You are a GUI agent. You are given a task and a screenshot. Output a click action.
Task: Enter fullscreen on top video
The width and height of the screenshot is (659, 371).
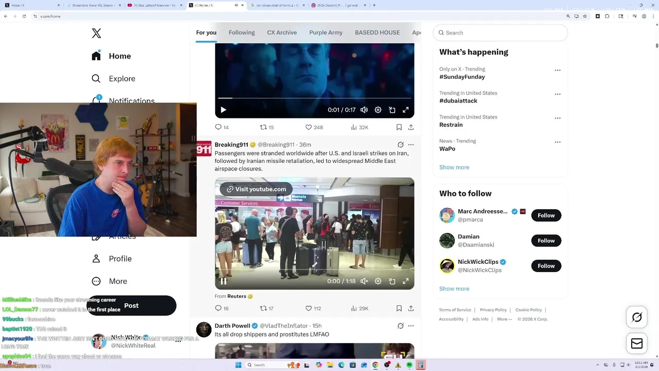tap(406, 110)
